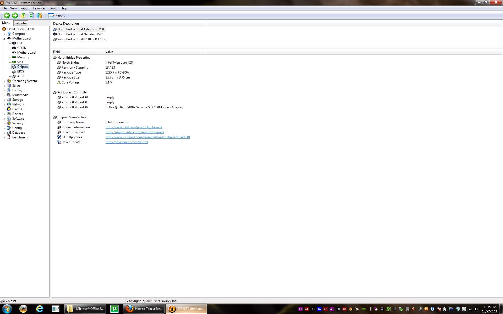Screen dimensions: 503x314
Task: Open the uTorrent taskbar icon
Action: 114,309
